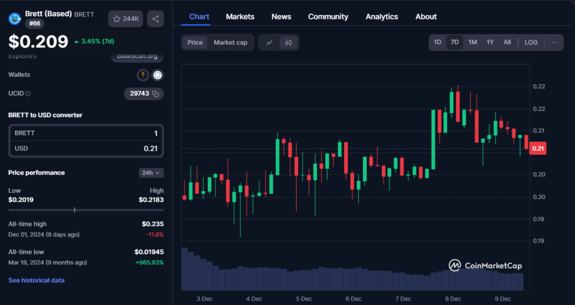Click the All-time high $0.235 value
The image size is (575, 305).
click(153, 224)
